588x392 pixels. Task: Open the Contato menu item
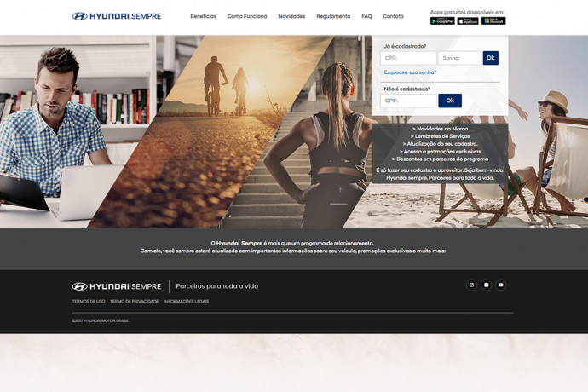(x=393, y=16)
